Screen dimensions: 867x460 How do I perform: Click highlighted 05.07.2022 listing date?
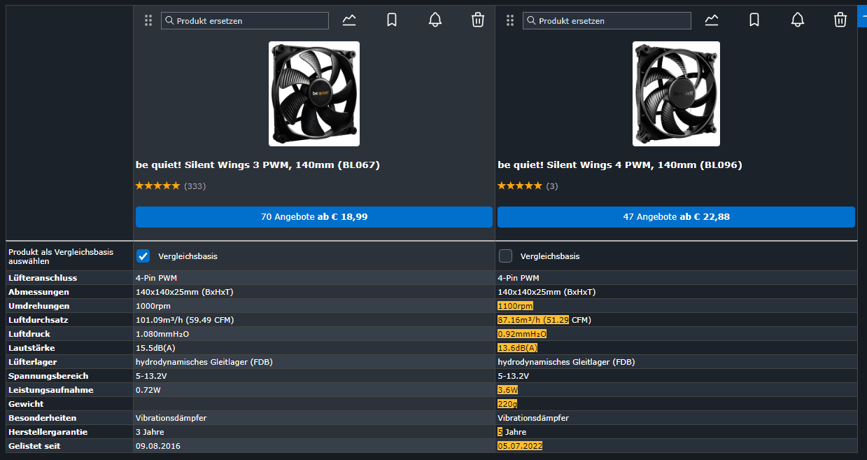tap(520, 446)
